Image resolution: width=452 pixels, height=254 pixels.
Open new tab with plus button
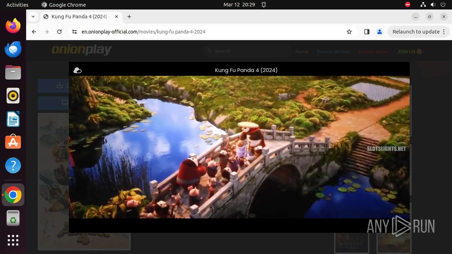pyautogui.click(x=129, y=17)
